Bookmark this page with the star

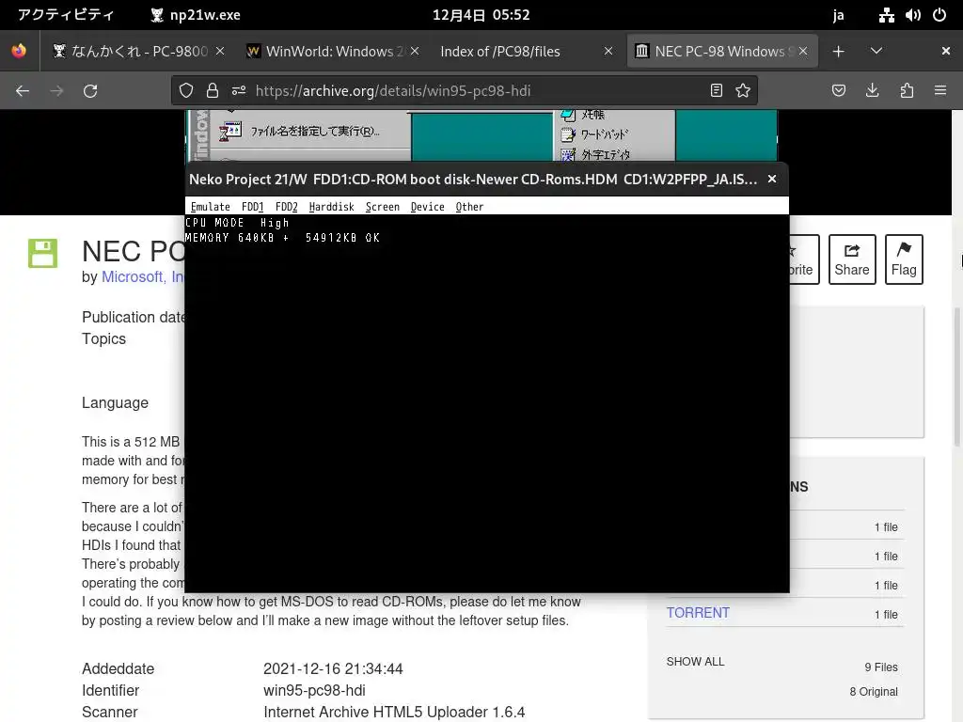click(x=743, y=91)
